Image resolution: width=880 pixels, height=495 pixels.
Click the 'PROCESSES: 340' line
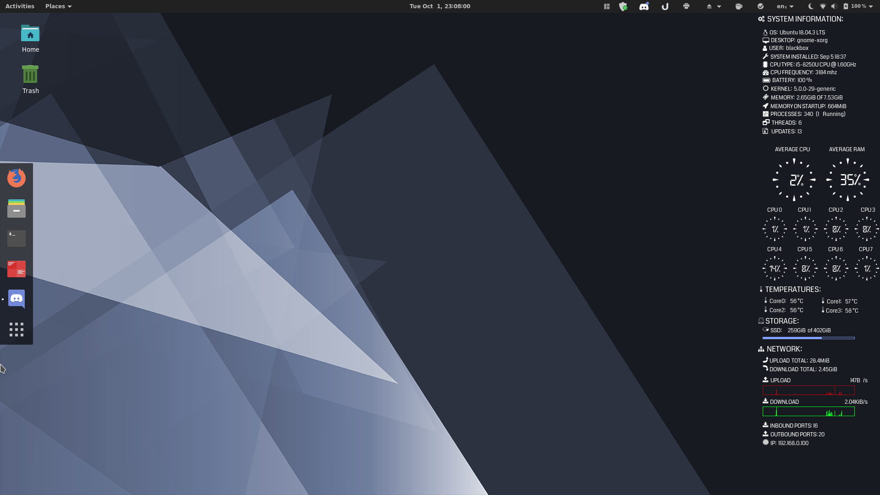(804, 114)
